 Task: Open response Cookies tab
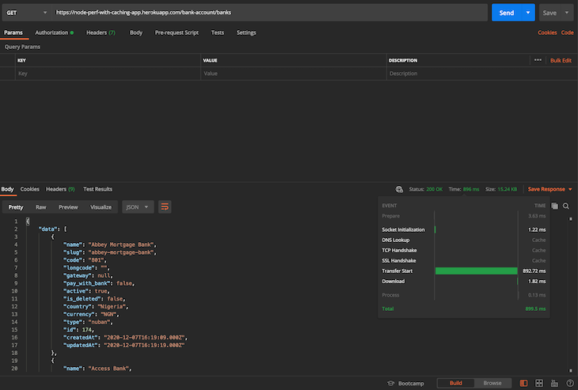point(30,189)
